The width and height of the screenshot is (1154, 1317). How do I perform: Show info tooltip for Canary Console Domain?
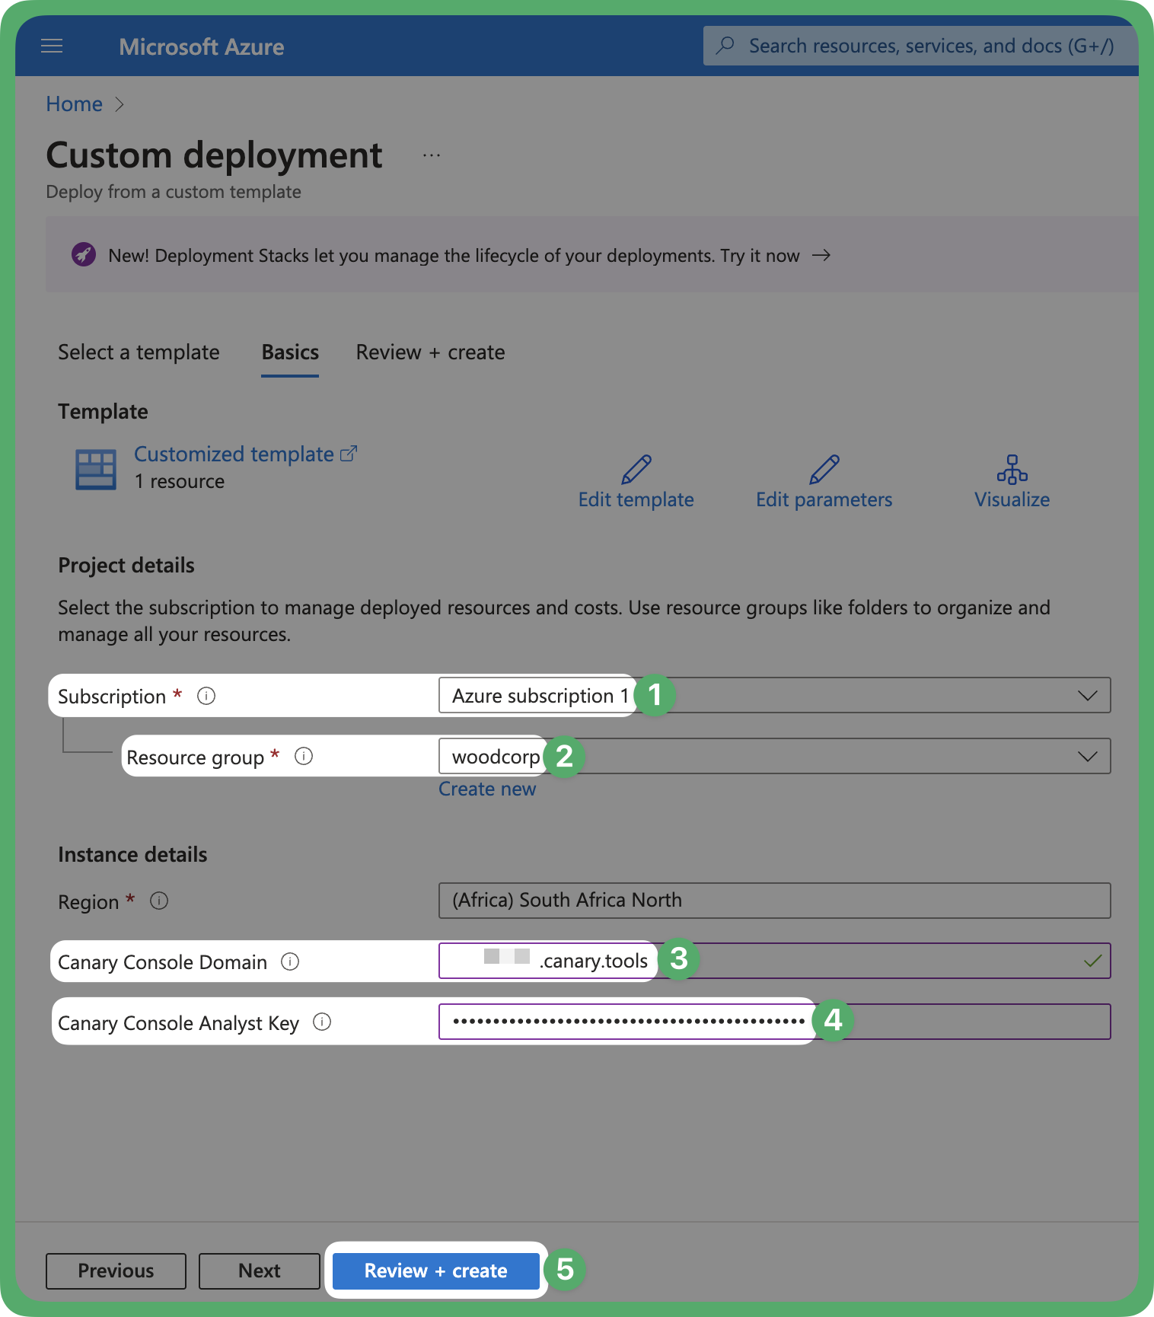(x=290, y=961)
